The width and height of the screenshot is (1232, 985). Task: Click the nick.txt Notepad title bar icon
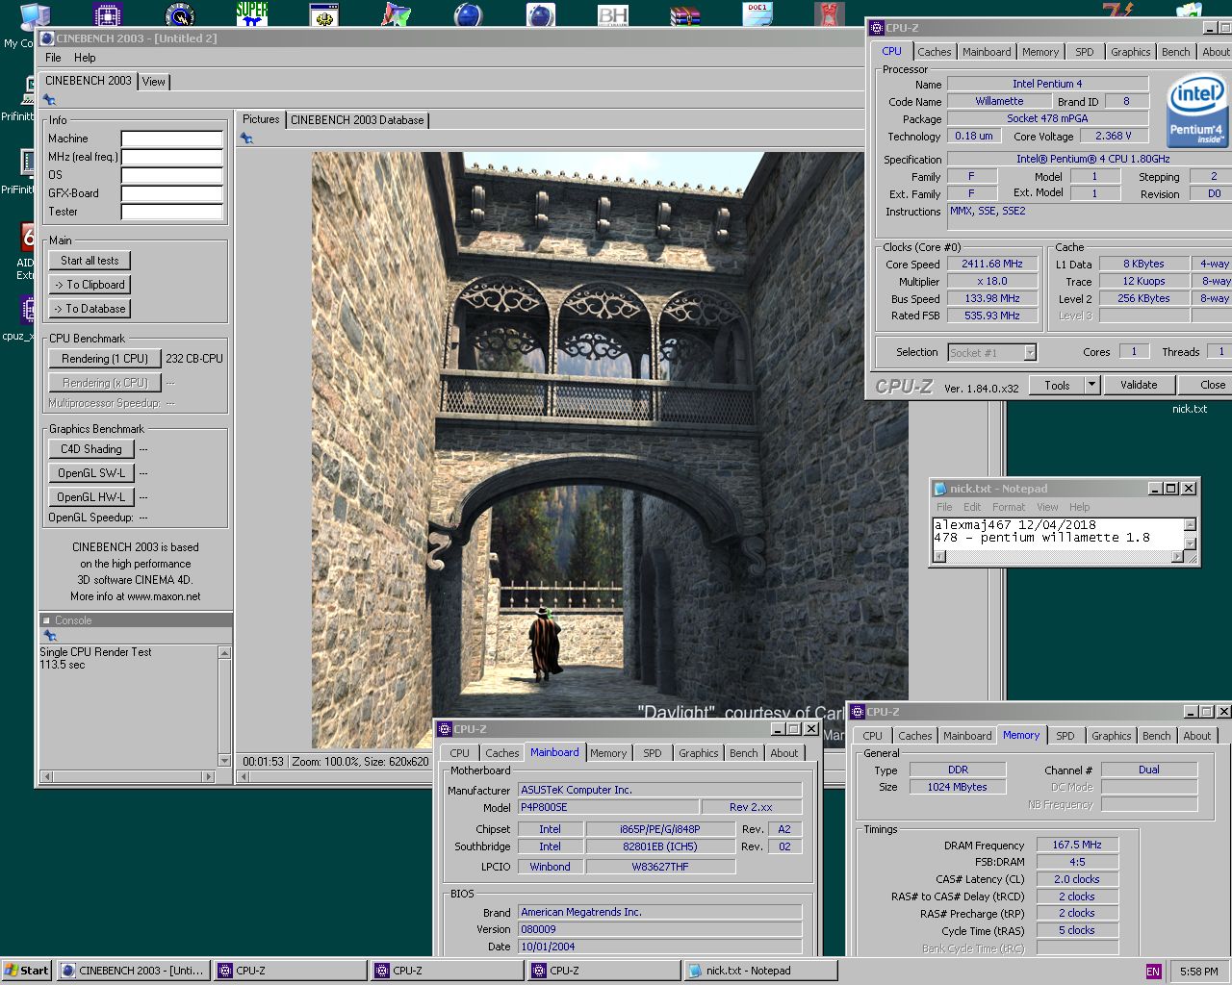pyautogui.click(x=940, y=489)
